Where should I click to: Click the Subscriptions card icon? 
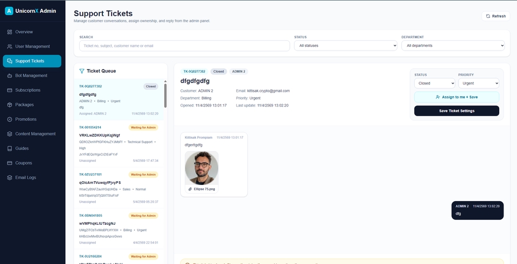(x=10, y=90)
